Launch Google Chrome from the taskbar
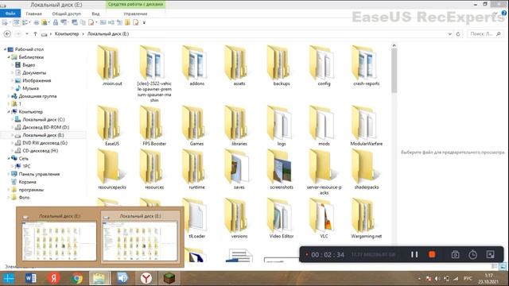 coord(77,278)
